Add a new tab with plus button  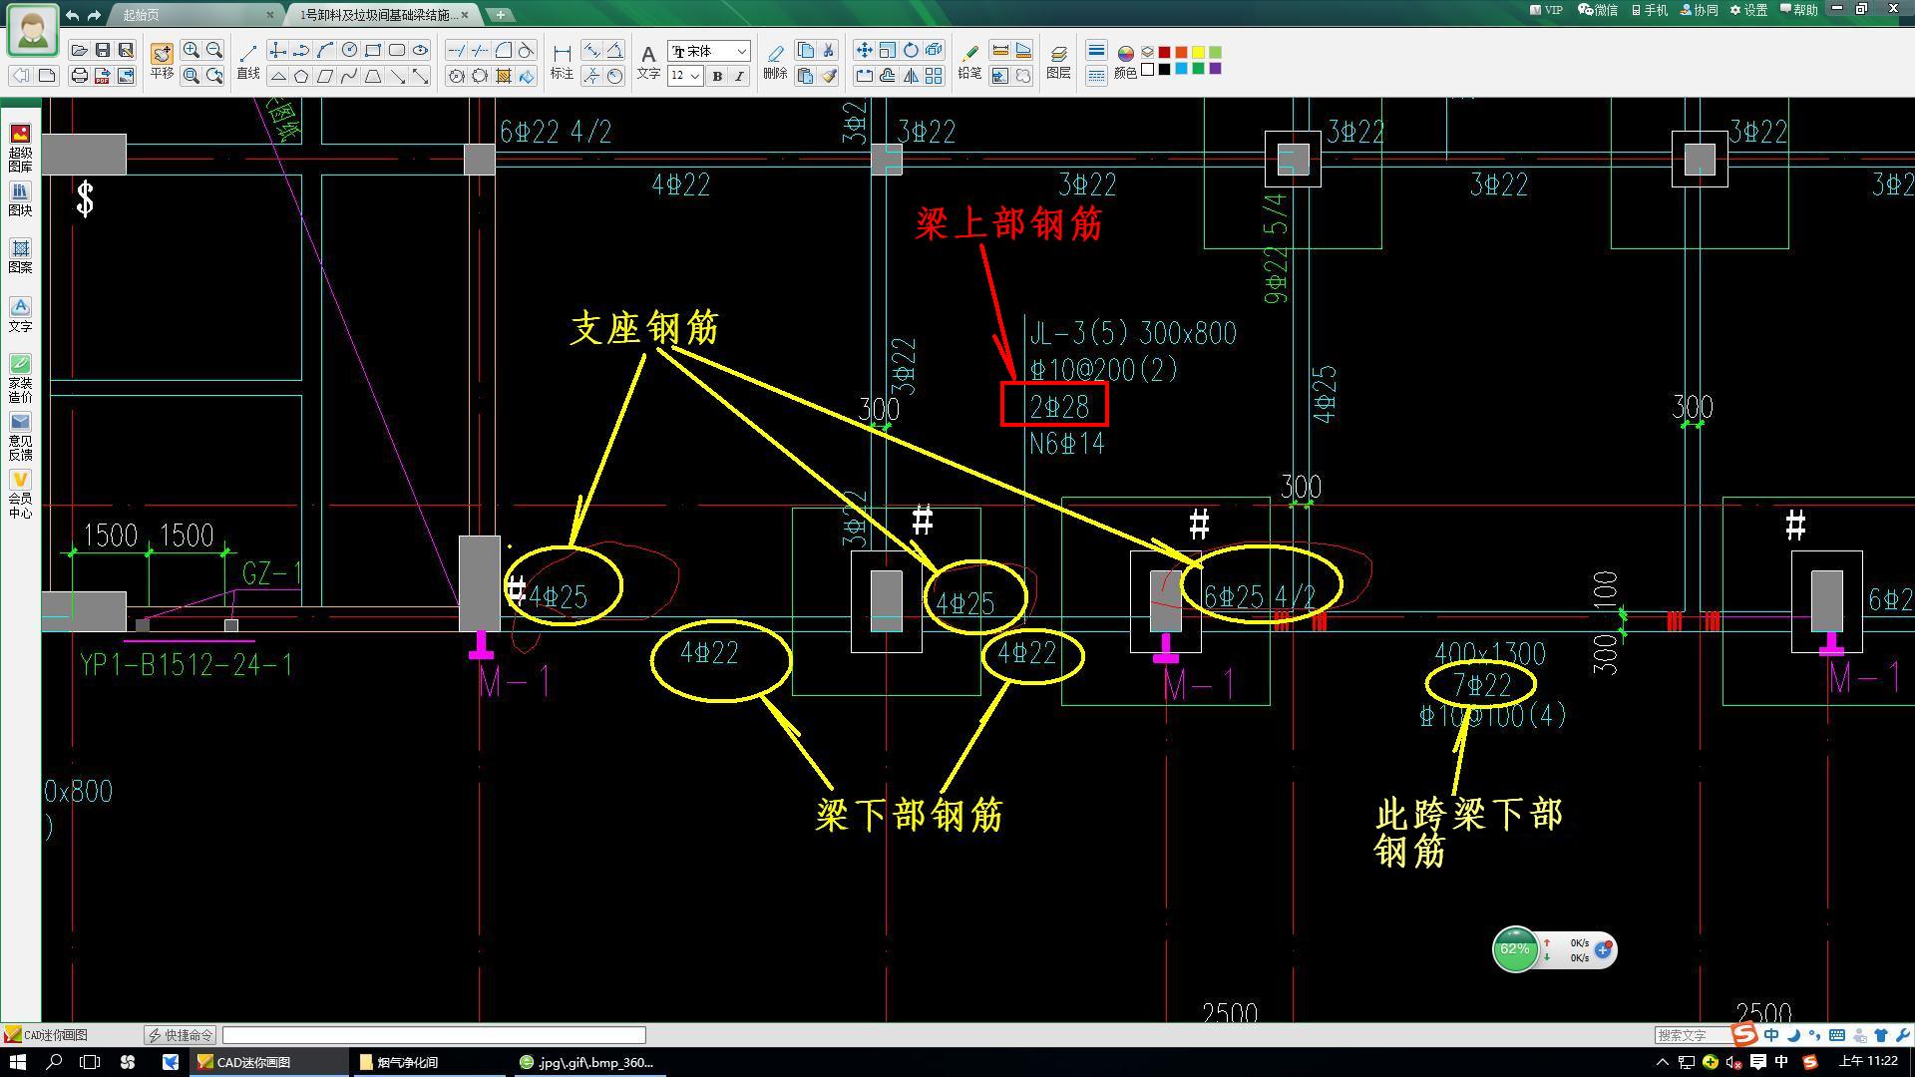(x=500, y=15)
